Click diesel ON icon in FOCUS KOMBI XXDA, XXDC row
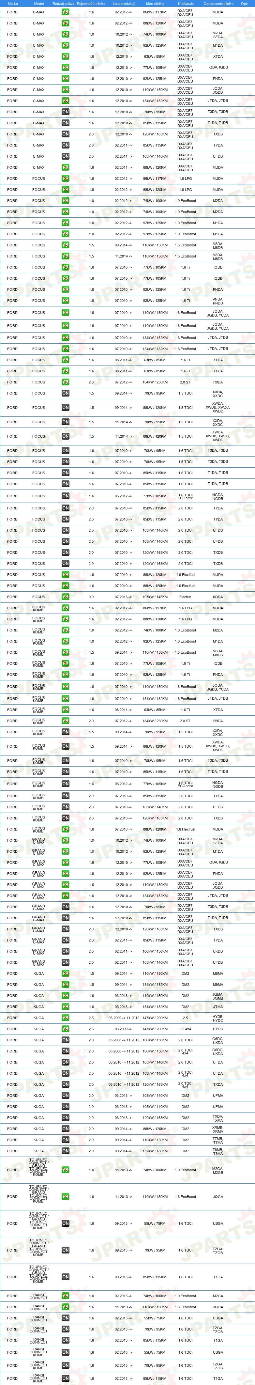255x1385 pixels. click(x=65, y=732)
